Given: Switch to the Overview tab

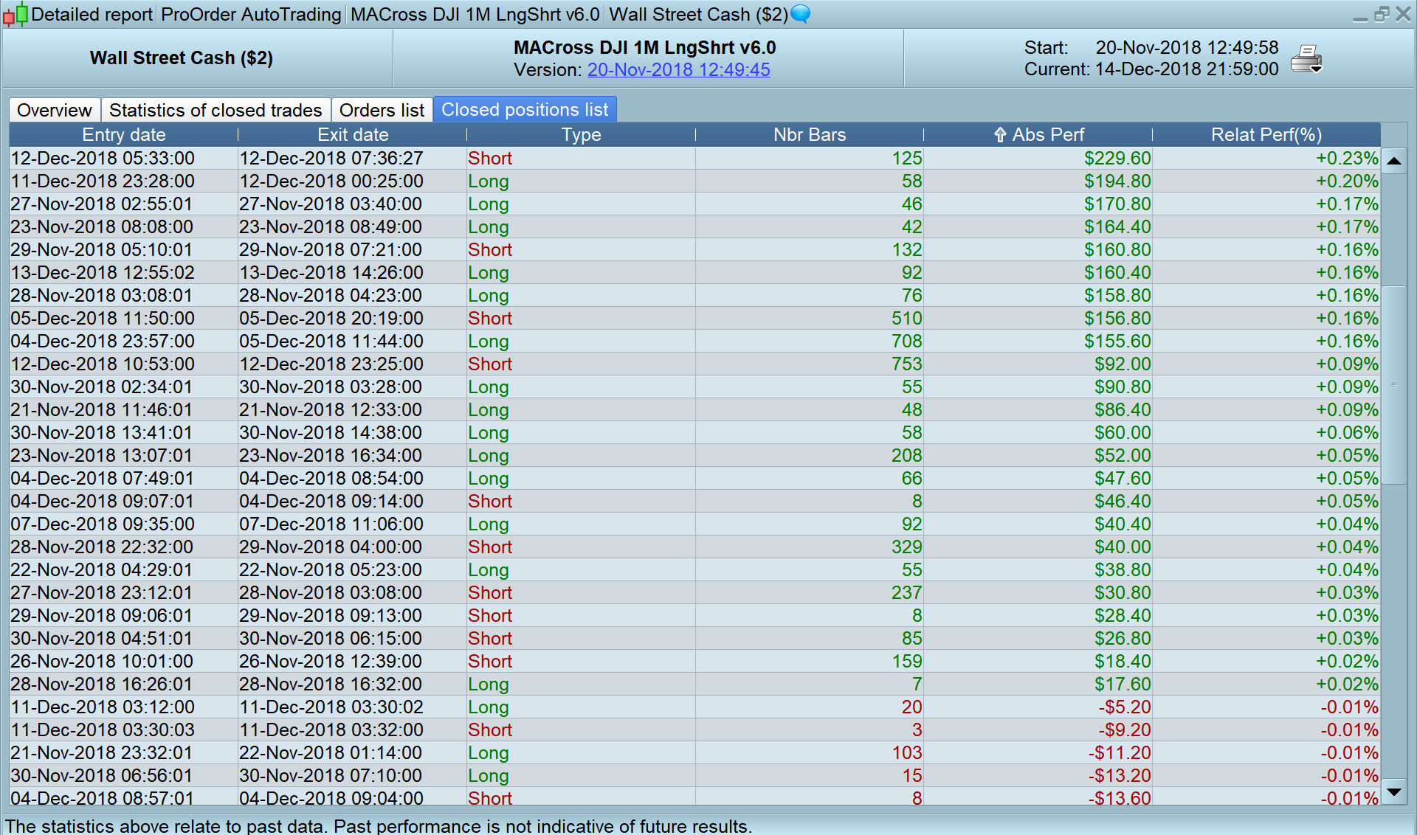Looking at the screenshot, I should click(55, 110).
